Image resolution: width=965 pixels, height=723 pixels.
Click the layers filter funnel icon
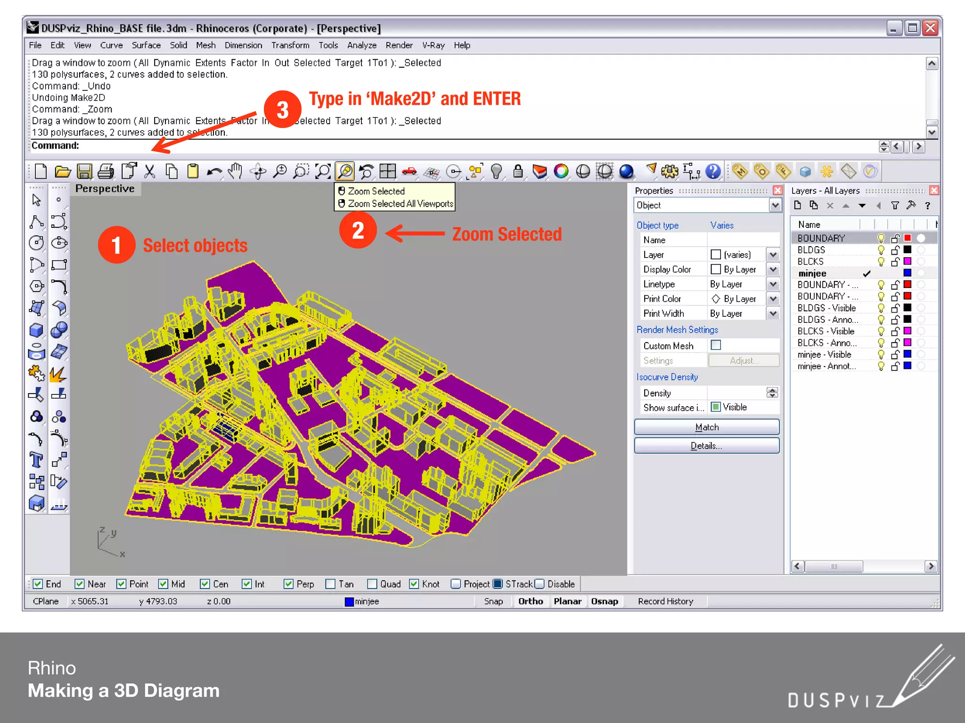(895, 205)
